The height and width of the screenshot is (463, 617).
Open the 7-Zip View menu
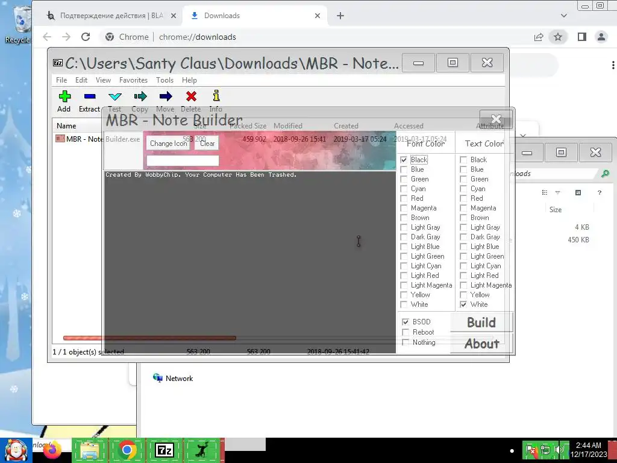coord(103,80)
